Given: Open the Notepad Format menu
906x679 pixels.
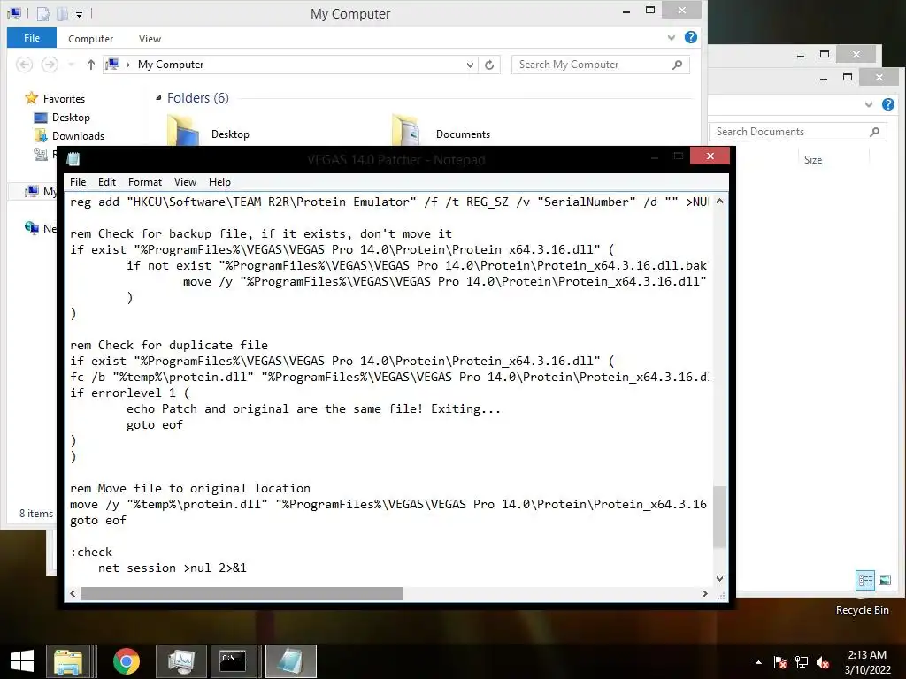Looking at the screenshot, I should 145,182.
